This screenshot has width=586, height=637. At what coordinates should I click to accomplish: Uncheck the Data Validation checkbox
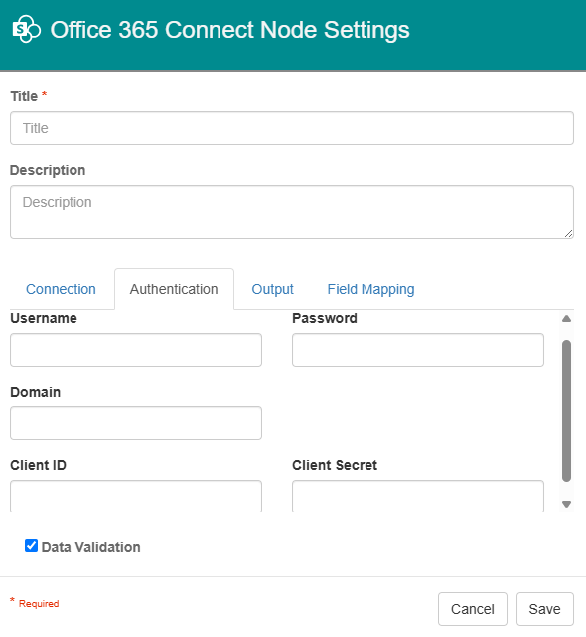click(31, 546)
